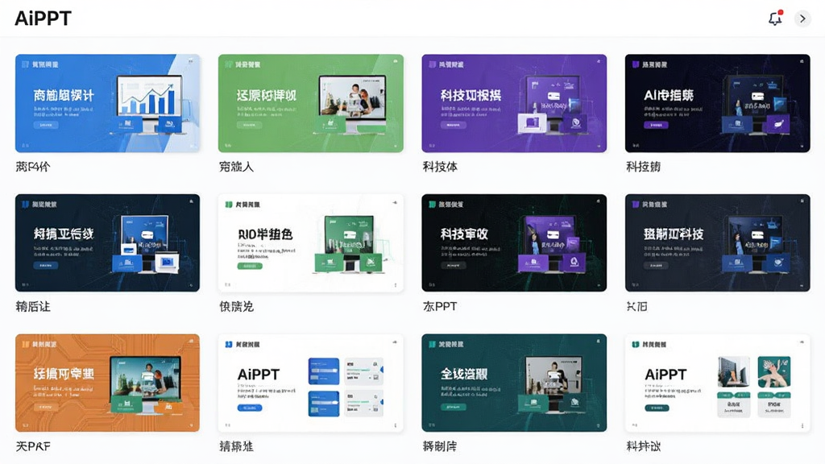Image resolution: width=825 pixels, height=464 pixels.
Task: Select the white AiPPT template with blue cards
Action: [x=311, y=383]
